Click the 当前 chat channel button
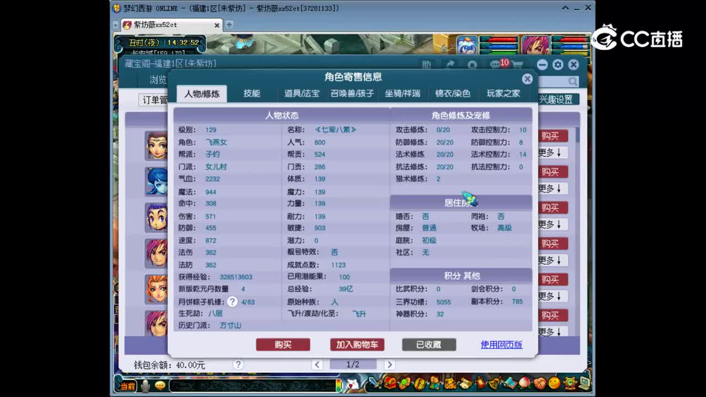The height and width of the screenshot is (397, 706). point(128,385)
